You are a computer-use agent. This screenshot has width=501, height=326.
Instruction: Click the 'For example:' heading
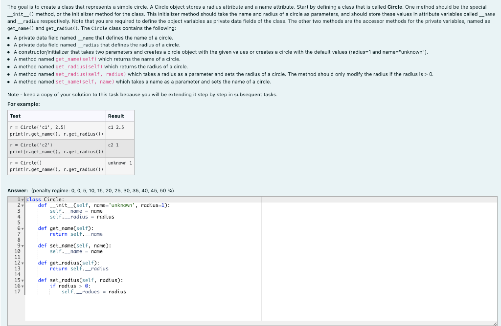tap(23, 104)
